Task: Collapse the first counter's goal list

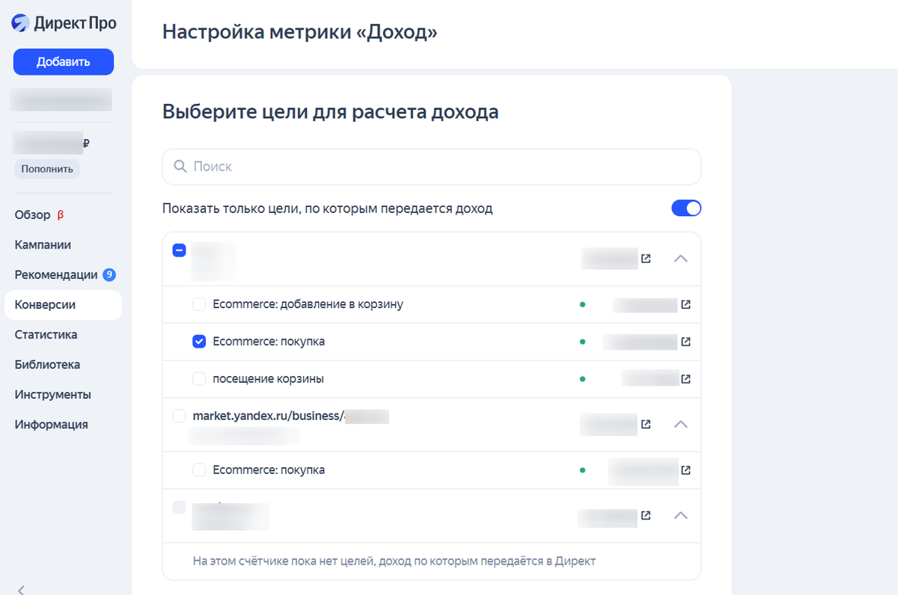Action: point(681,258)
